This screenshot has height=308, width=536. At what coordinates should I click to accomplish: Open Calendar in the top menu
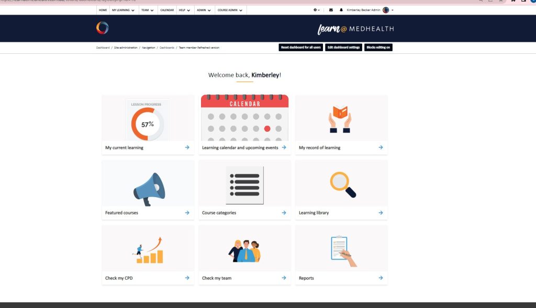click(167, 10)
